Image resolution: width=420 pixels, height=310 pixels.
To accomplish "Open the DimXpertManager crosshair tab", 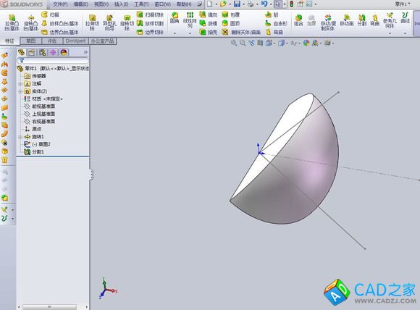I will 53,52.
